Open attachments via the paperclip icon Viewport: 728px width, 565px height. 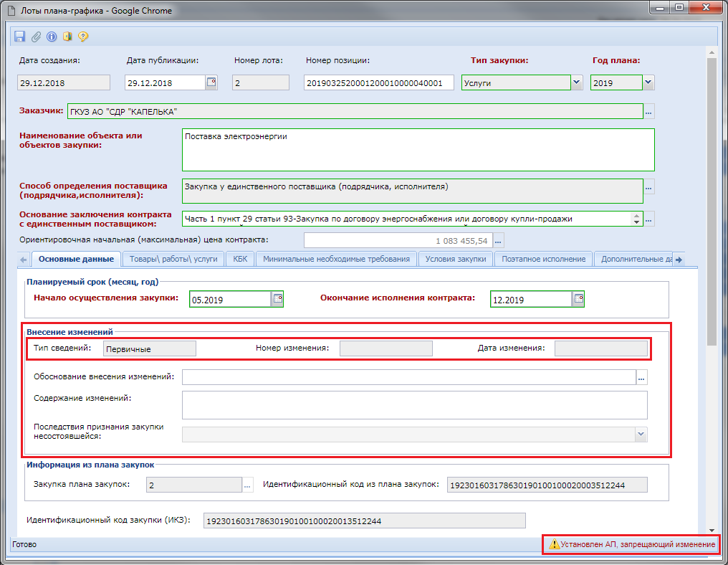[36, 37]
